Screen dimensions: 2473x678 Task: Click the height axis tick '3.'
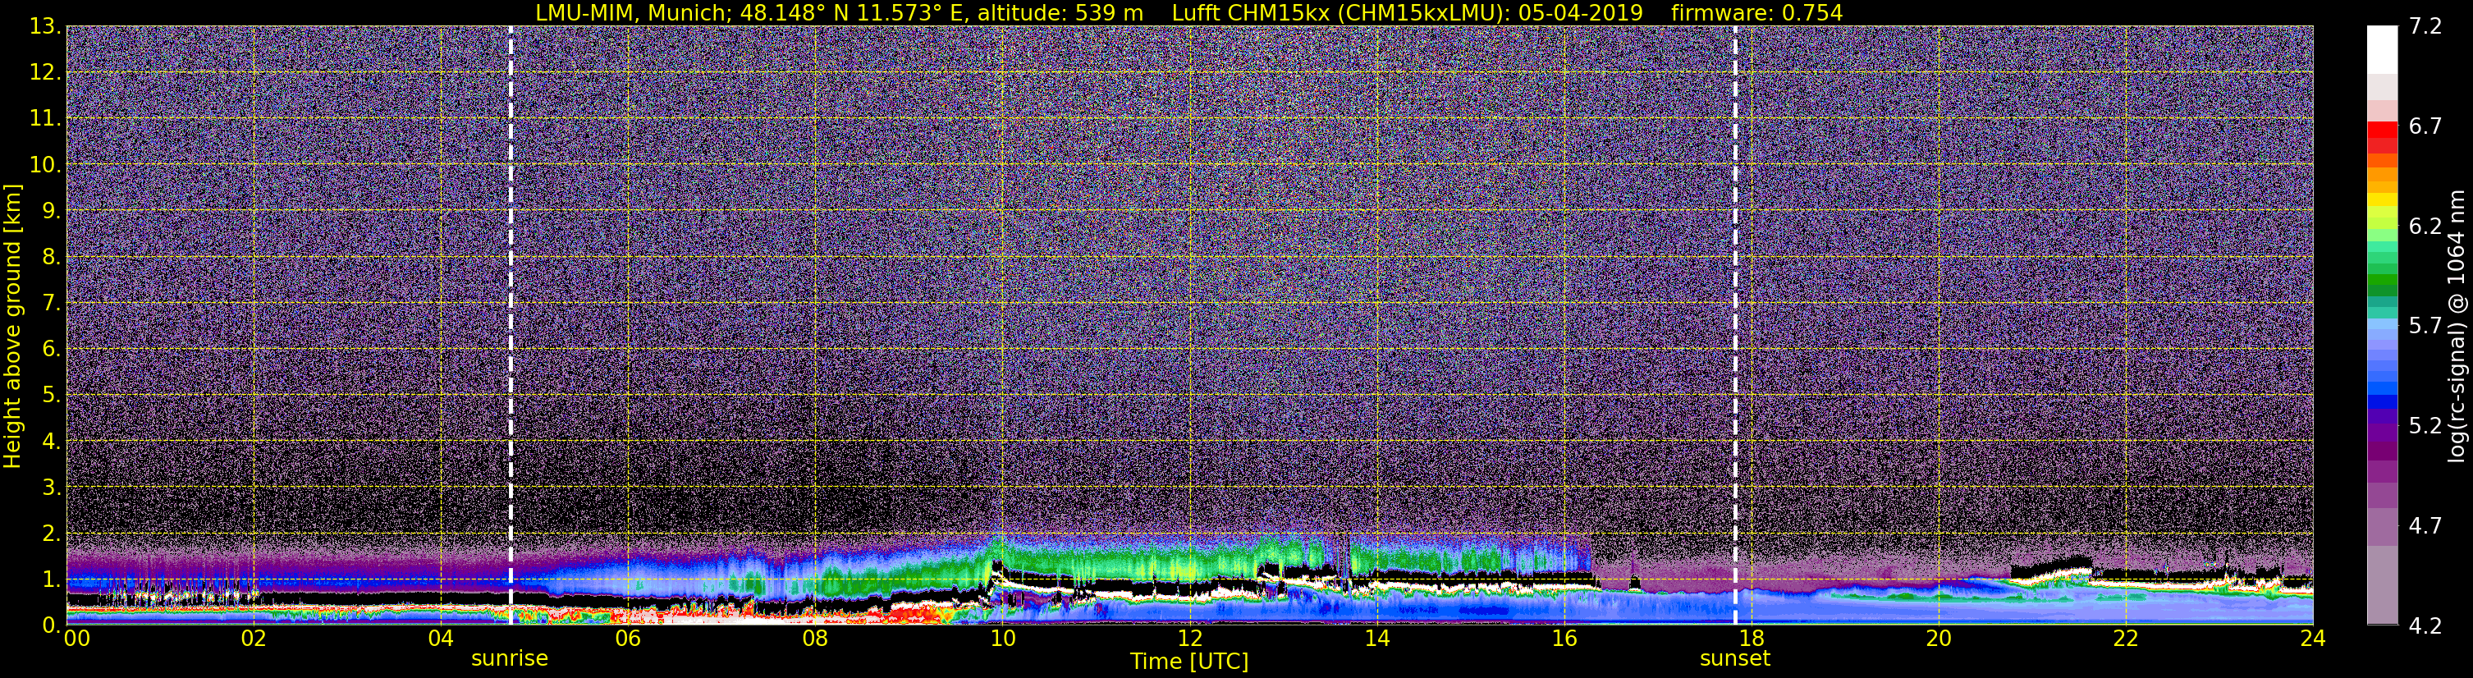52,487
